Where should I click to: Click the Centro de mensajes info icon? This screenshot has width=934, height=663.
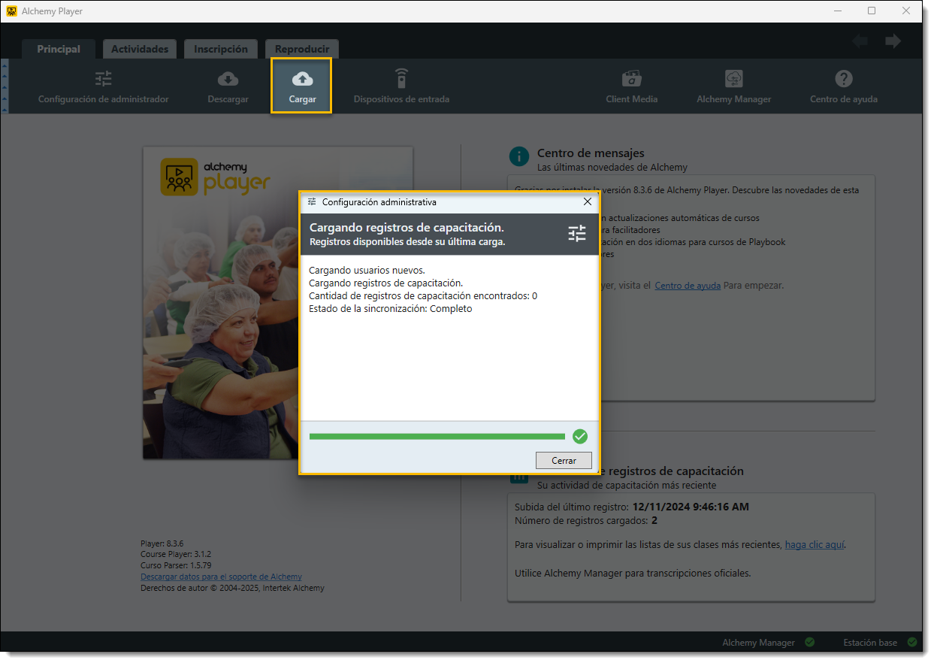[x=518, y=156]
